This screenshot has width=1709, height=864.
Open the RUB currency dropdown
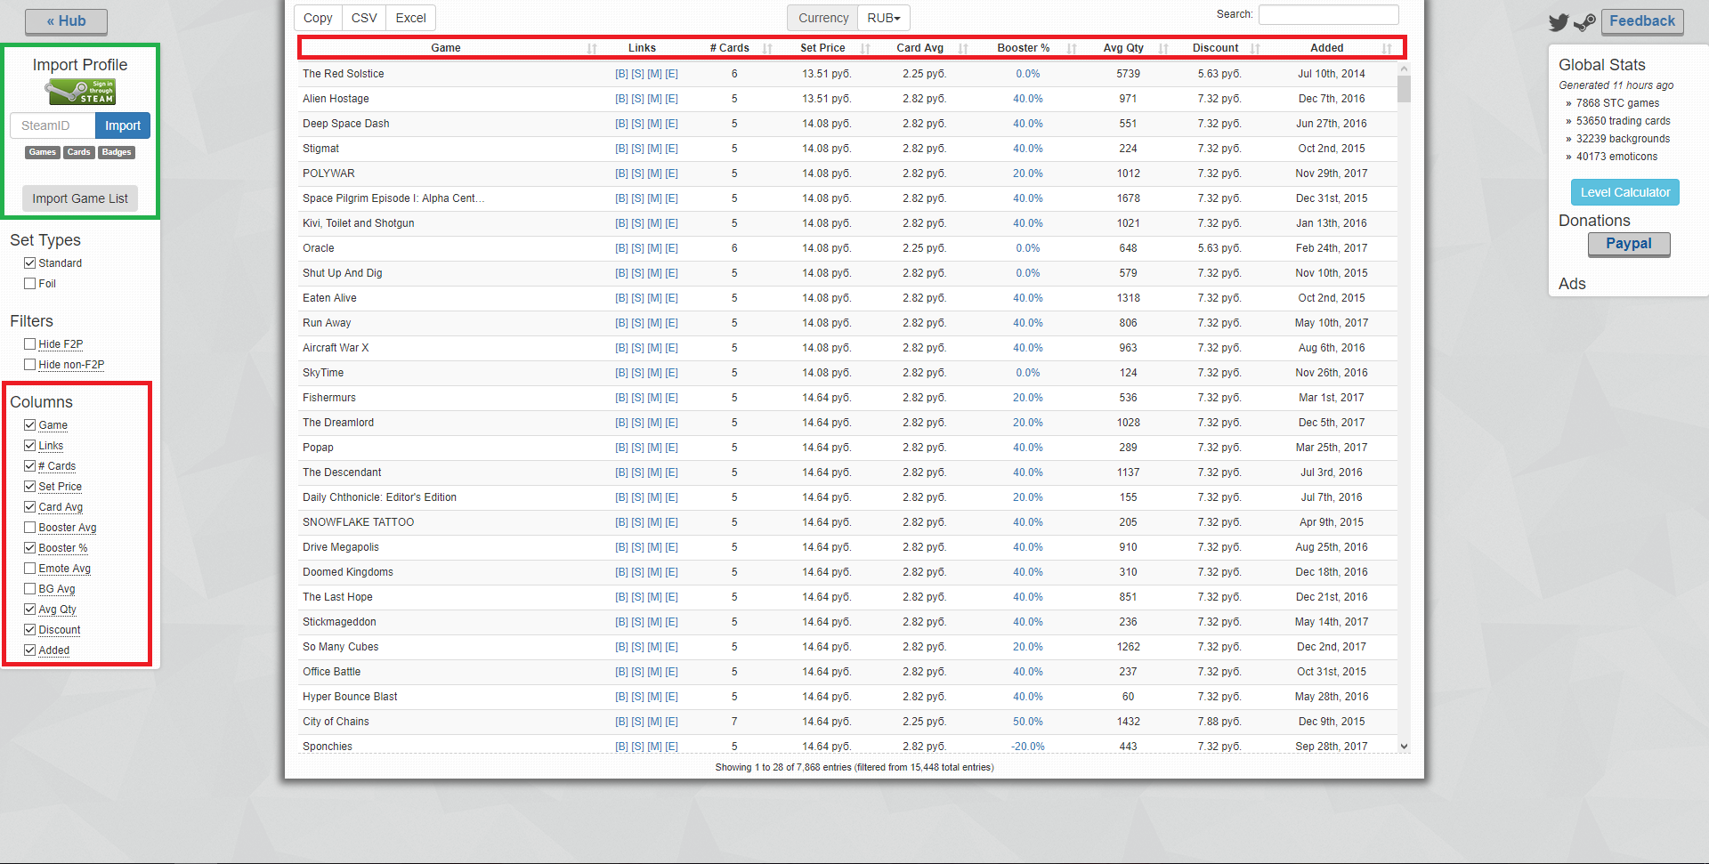(883, 18)
